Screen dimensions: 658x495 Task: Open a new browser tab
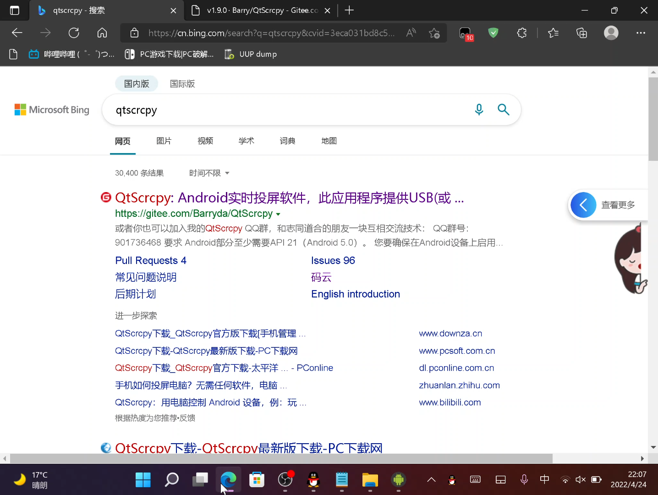(x=349, y=10)
